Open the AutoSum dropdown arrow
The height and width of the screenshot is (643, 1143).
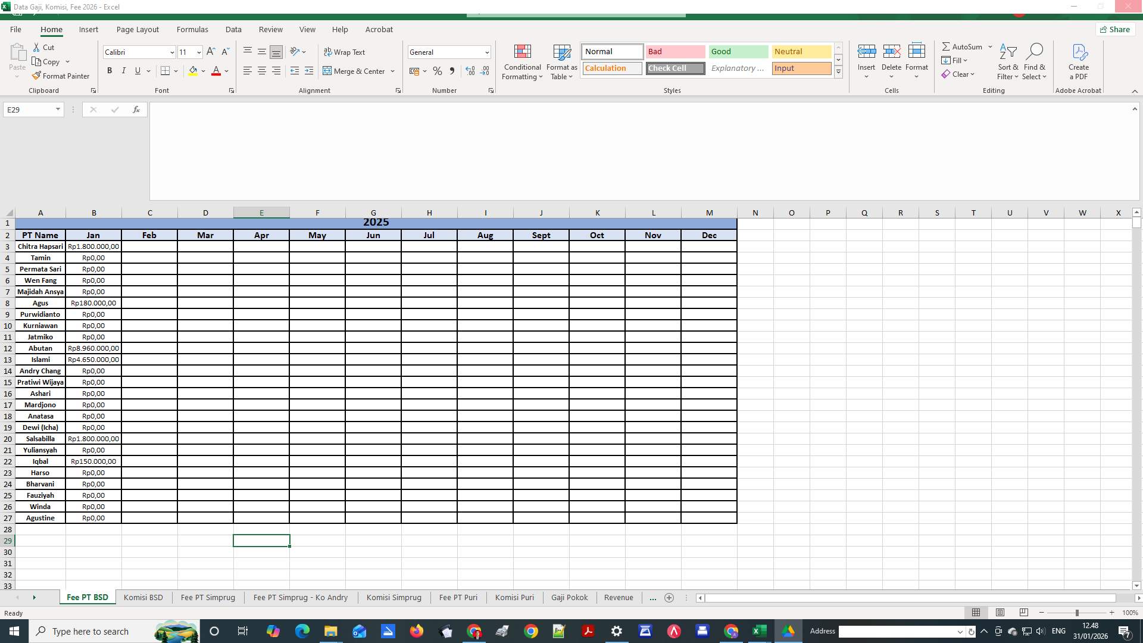point(990,46)
